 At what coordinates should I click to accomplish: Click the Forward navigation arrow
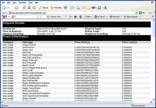click(x=17, y=8)
